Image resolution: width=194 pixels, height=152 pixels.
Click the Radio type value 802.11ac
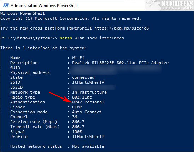(82, 97)
